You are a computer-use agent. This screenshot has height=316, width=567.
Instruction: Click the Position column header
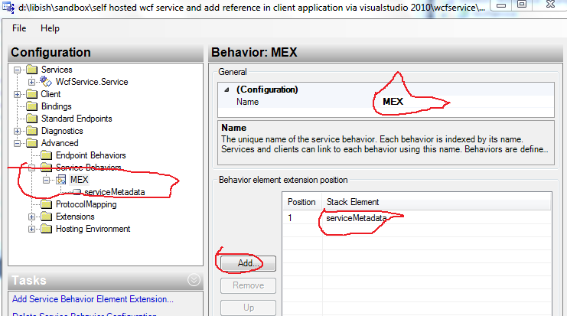tap(302, 202)
